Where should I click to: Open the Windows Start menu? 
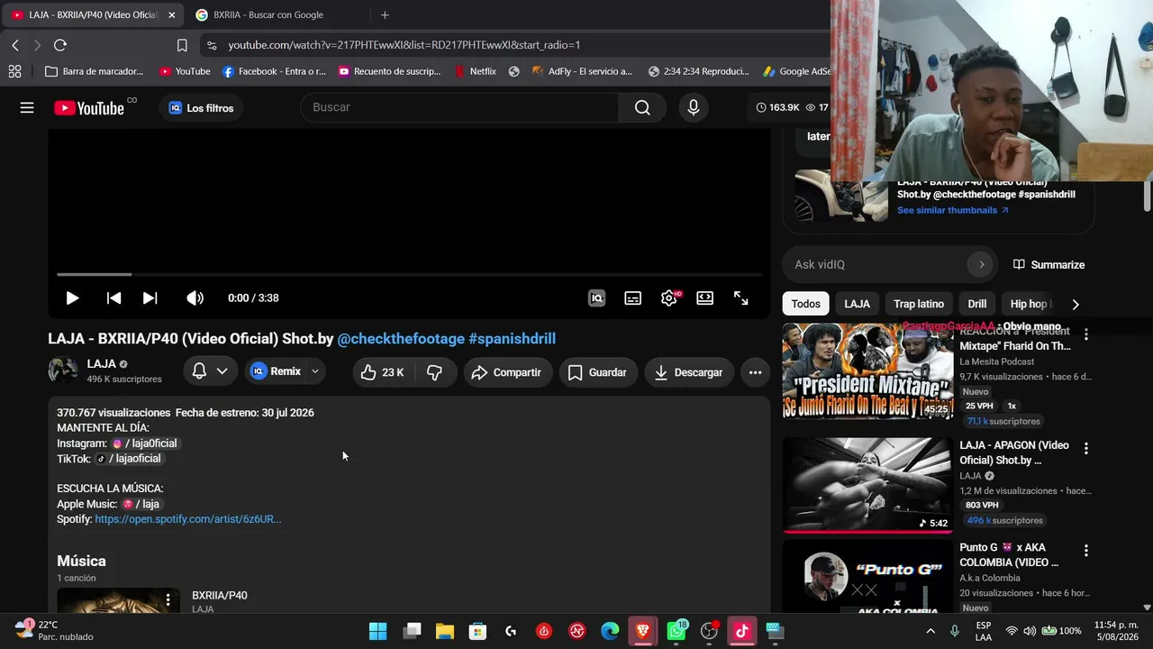coord(378,631)
